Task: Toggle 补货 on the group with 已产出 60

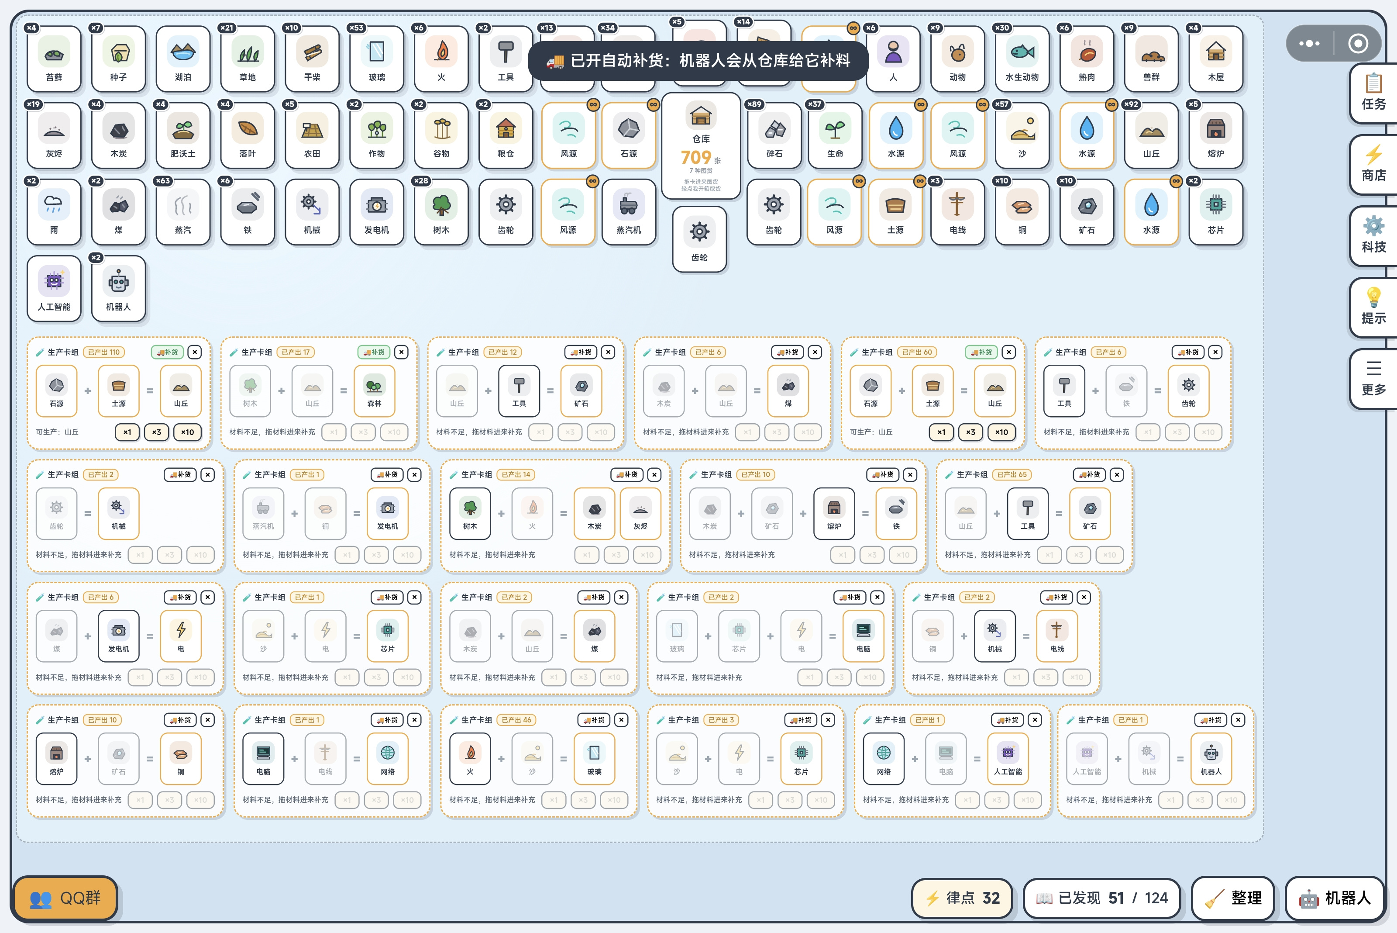Action: coord(981,352)
